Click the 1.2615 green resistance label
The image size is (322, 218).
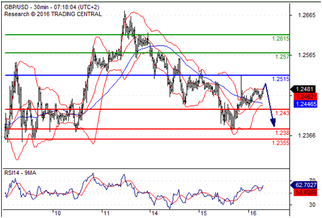click(x=280, y=38)
